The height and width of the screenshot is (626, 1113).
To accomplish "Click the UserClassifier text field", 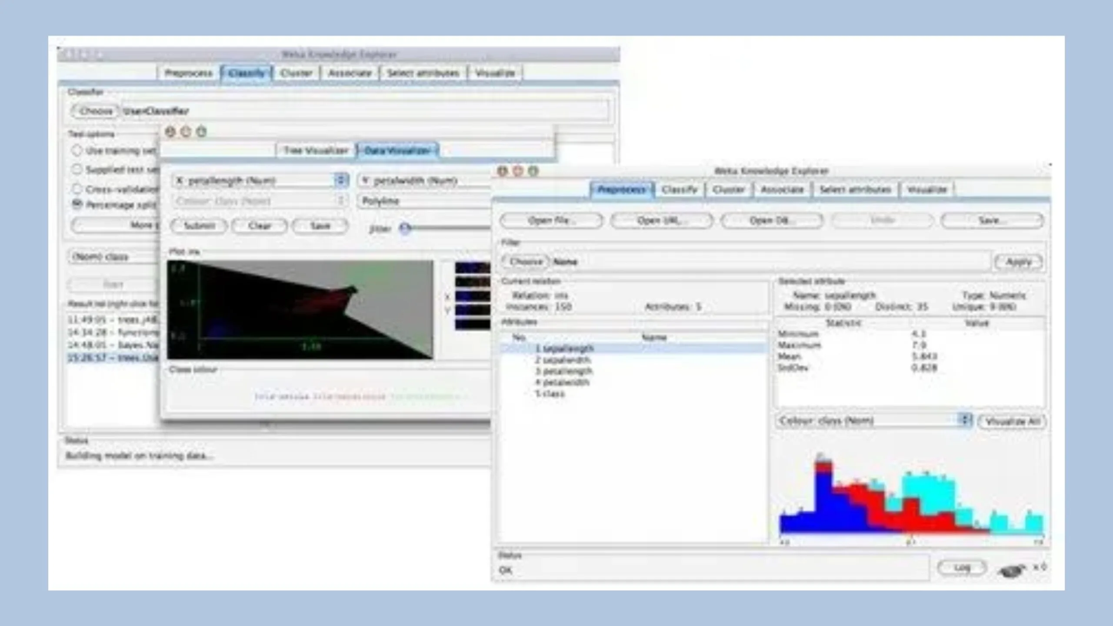I will tap(364, 111).
